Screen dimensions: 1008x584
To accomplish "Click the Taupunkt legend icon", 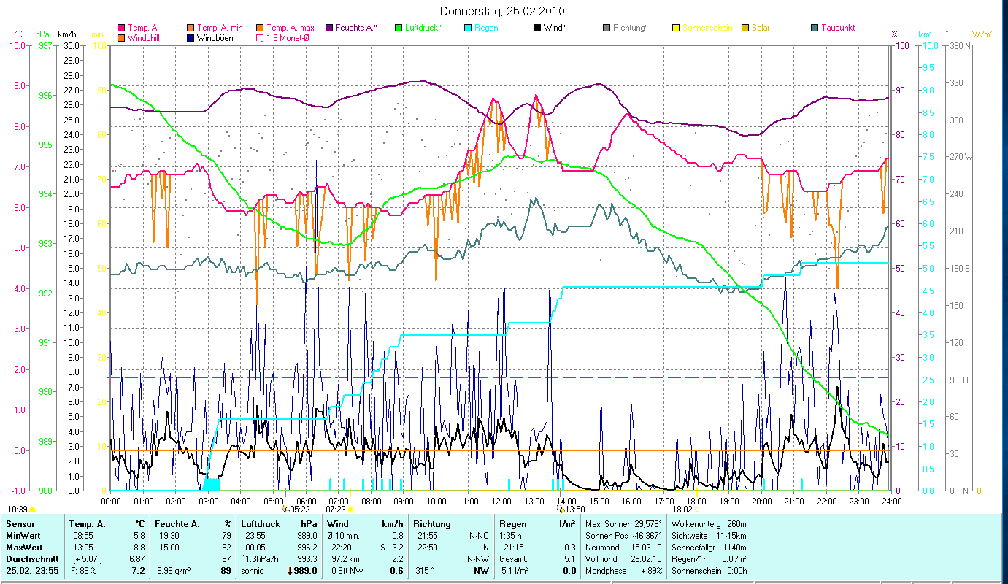I will (815, 28).
